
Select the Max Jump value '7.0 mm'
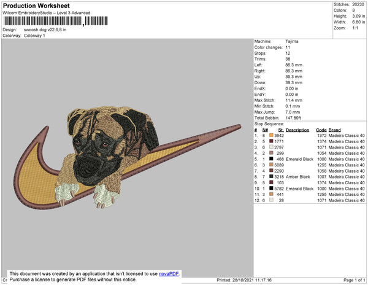coord(293,112)
